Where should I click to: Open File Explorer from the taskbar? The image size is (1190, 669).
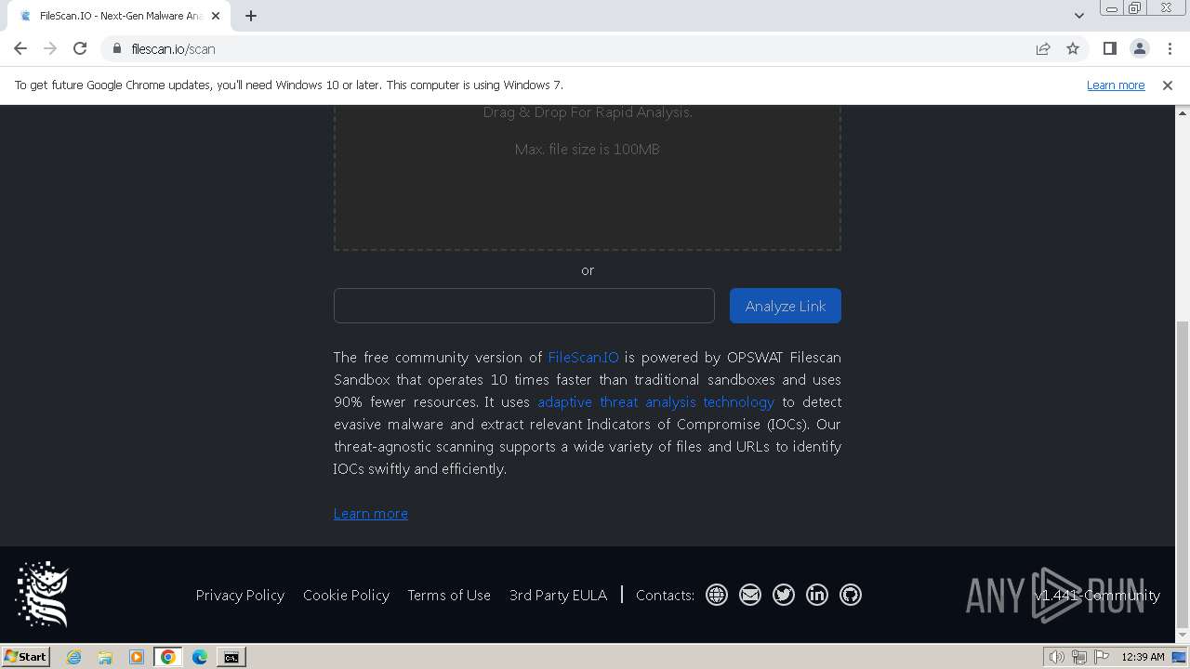point(105,657)
